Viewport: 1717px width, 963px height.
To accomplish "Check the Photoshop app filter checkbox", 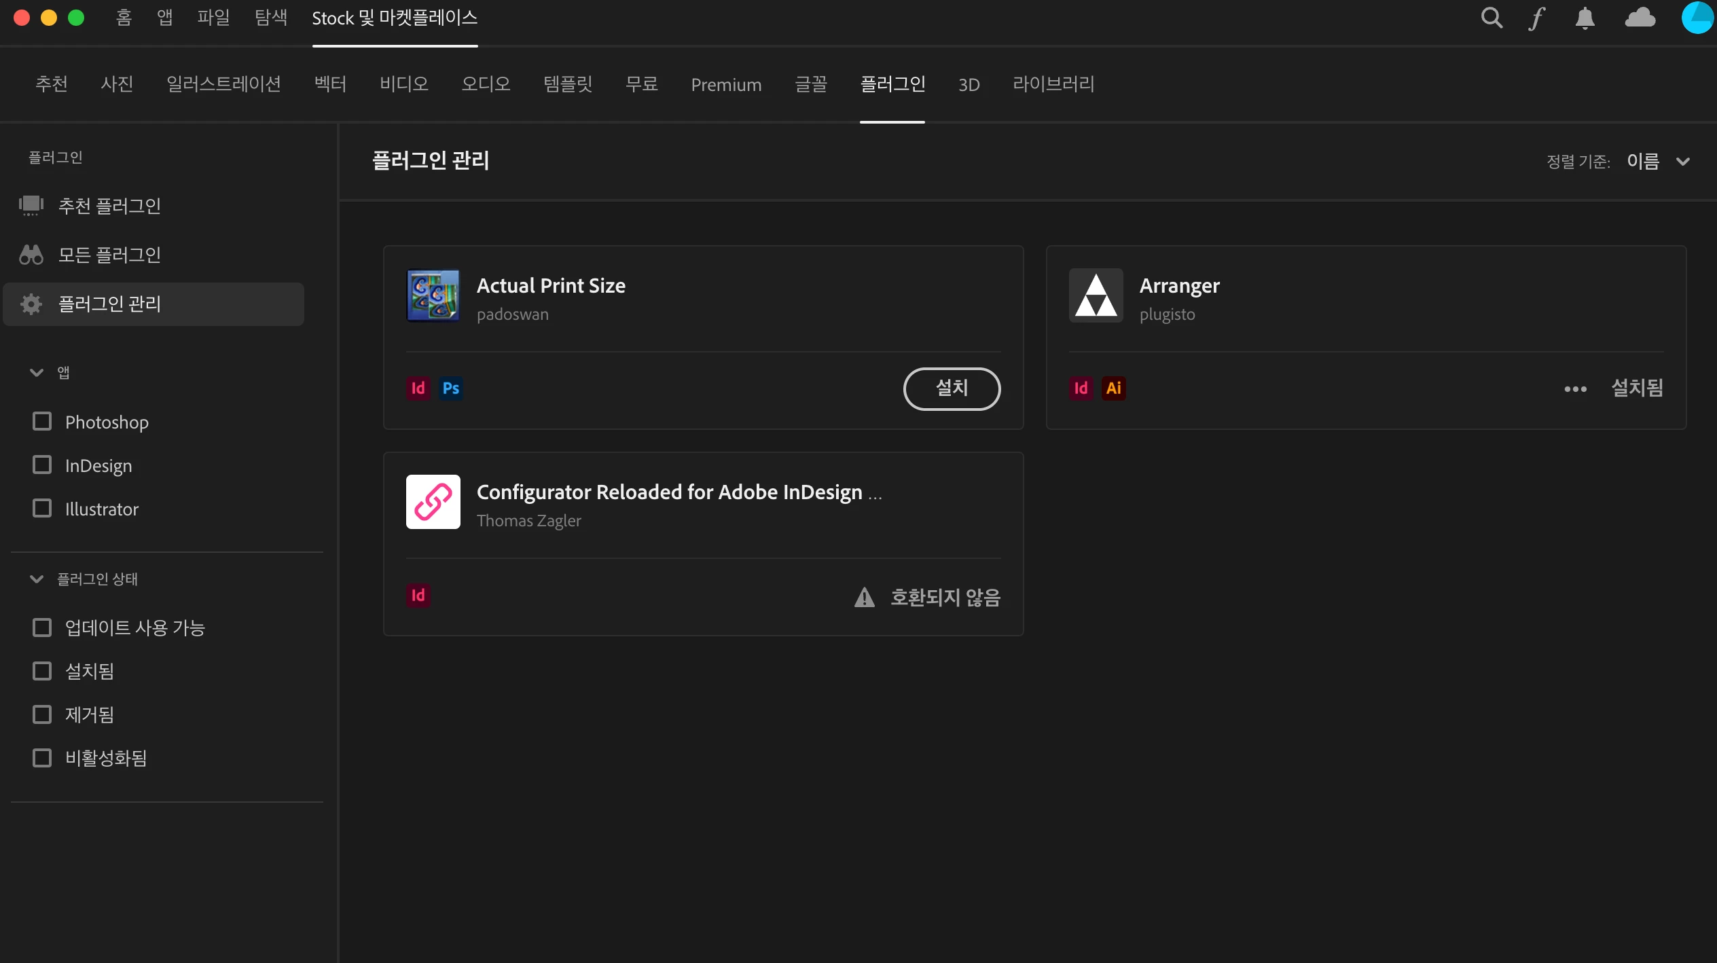I will (x=42, y=422).
